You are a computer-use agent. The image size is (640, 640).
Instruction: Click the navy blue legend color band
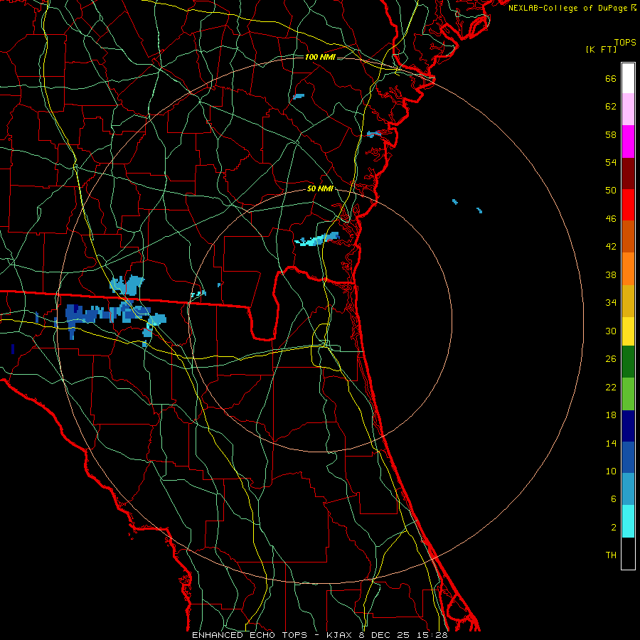click(x=628, y=426)
